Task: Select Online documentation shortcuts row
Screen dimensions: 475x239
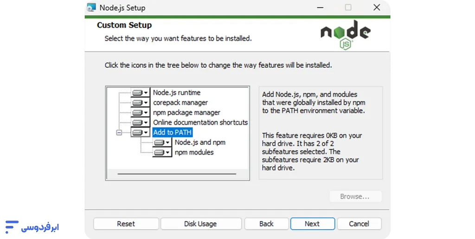Action: point(200,123)
